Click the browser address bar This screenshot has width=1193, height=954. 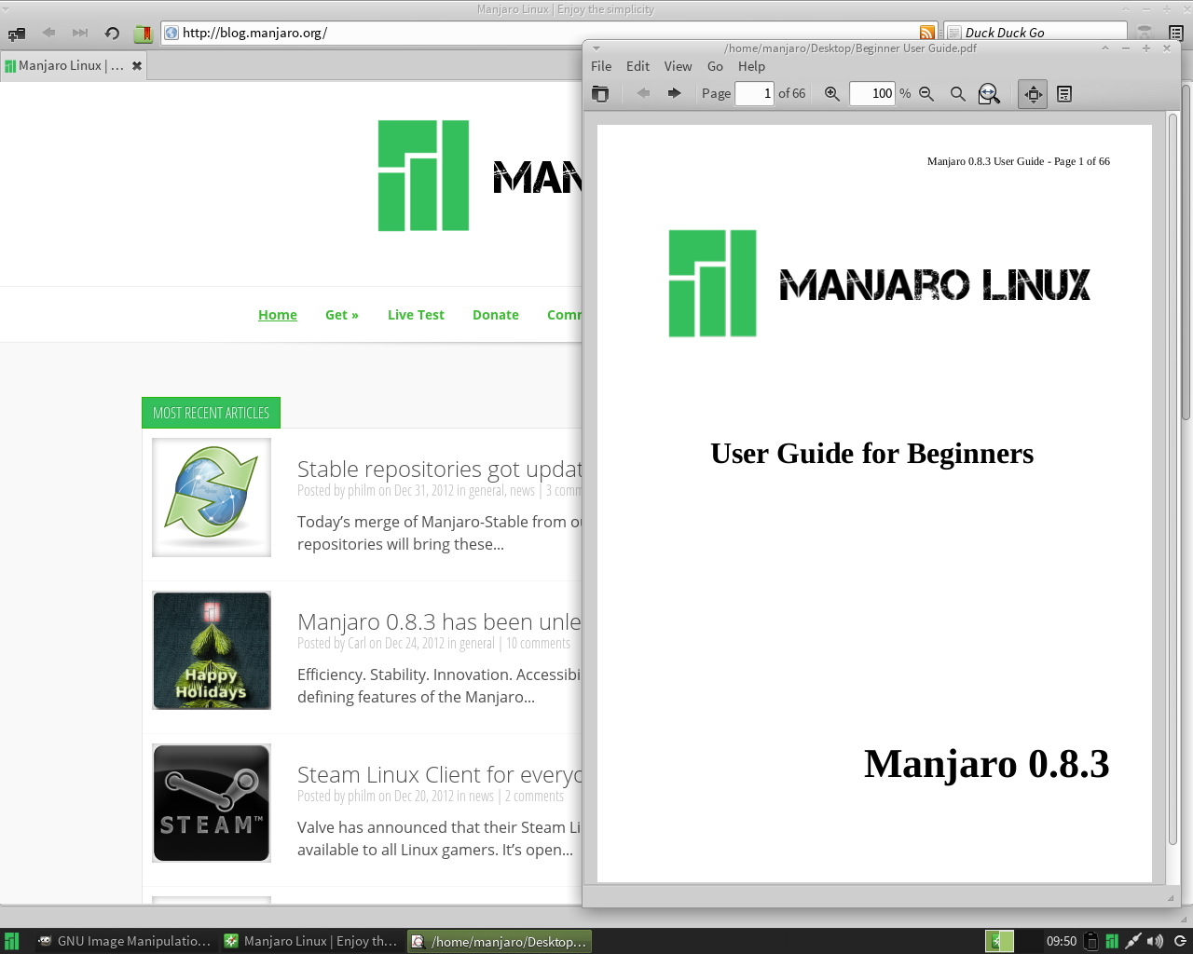pyautogui.click(x=550, y=33)
